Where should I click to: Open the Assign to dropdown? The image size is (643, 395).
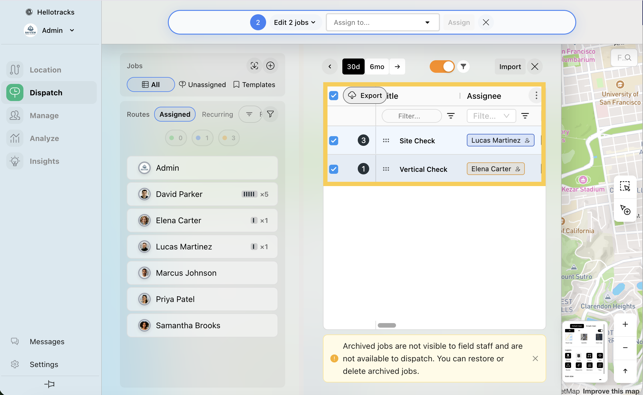[382, 22]
